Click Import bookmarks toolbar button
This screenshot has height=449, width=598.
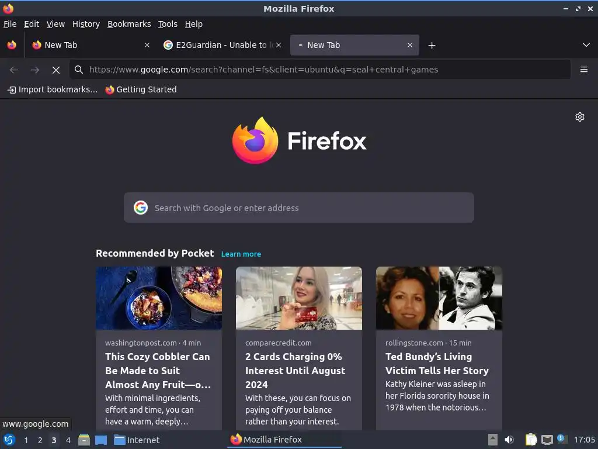click(x=53, y=89)
